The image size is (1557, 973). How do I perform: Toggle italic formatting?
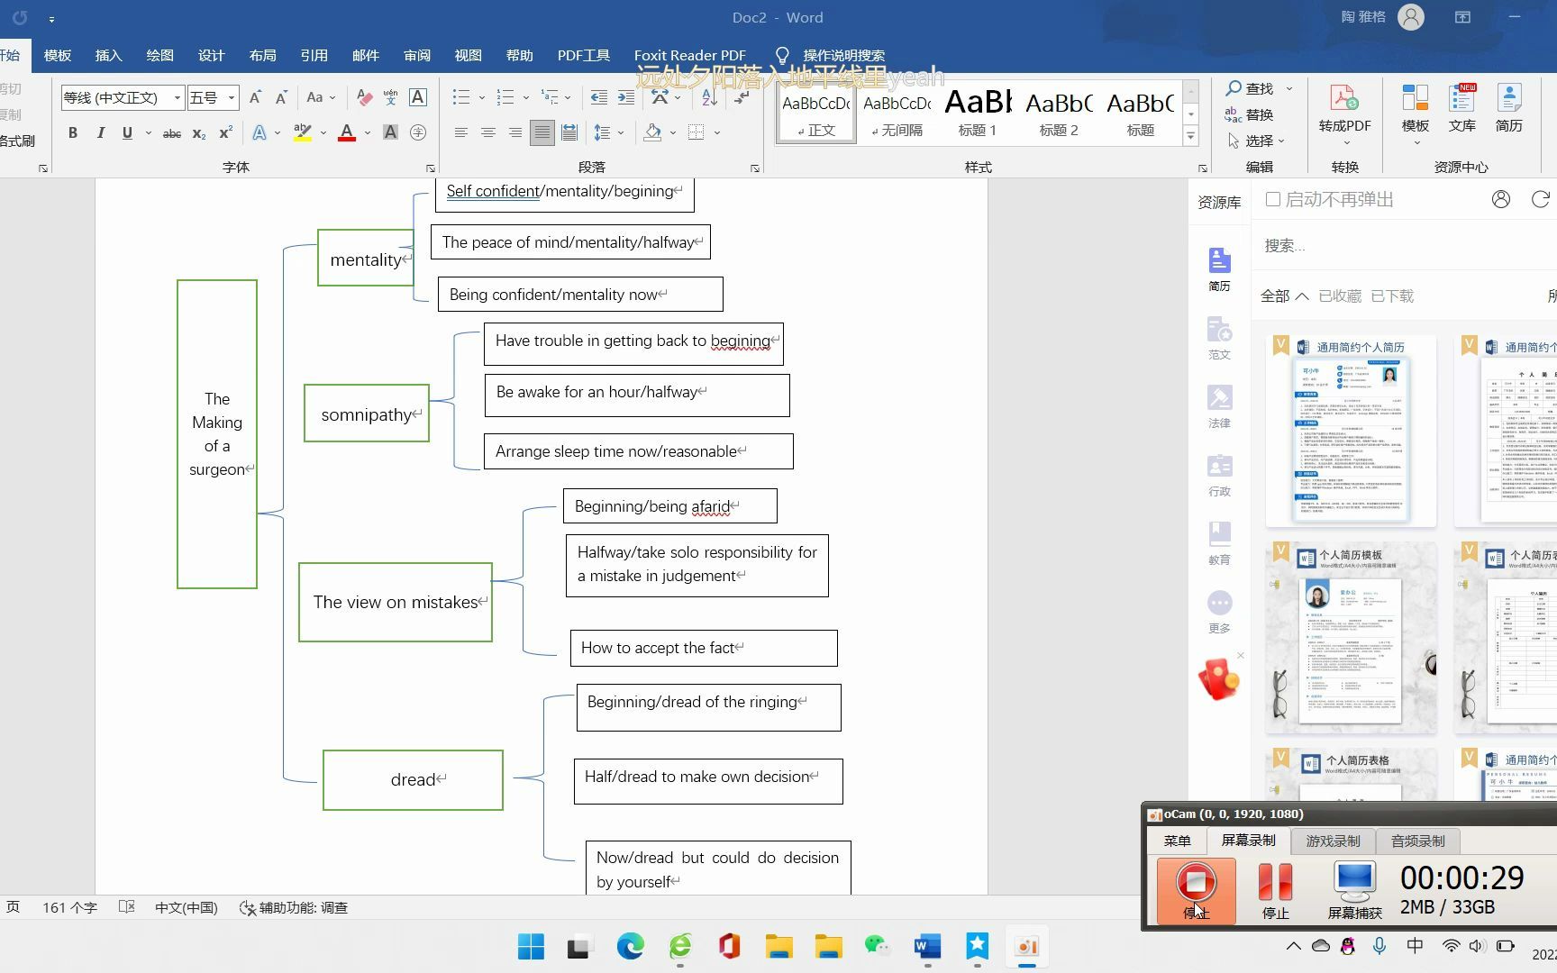click(100, 132)
